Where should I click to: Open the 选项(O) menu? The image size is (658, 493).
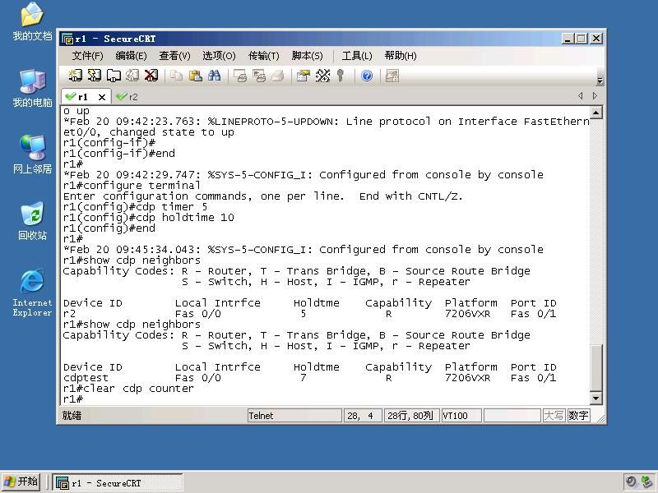(219, 56)
